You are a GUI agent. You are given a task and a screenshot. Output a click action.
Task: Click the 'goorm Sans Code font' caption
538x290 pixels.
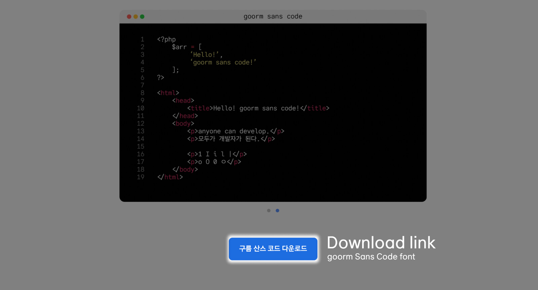click(x=371, y=257)
